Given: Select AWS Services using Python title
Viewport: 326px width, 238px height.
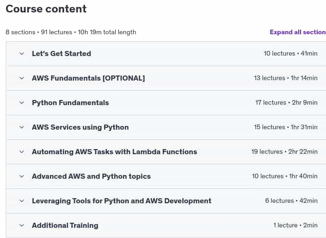Looking at the screenshot, I should (x=80, y=127).
